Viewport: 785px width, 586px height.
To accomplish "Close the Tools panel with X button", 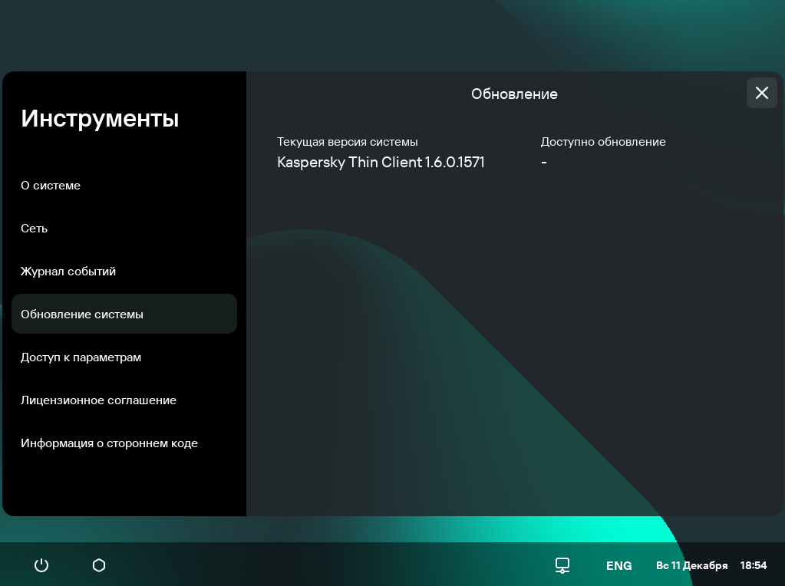I will (761, 93).
